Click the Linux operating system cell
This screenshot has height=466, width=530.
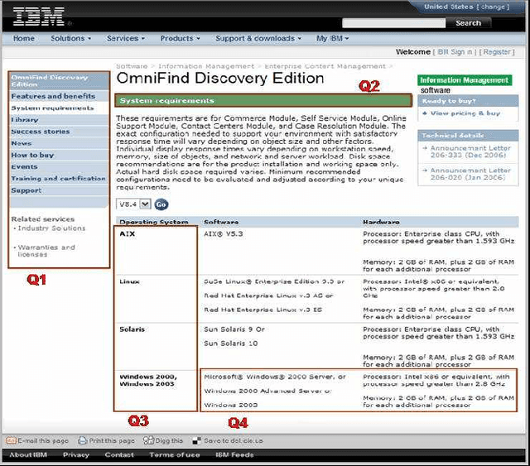pyautogui.click(x=157, y=299)
